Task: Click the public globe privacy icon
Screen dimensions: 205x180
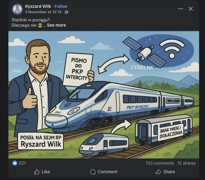Action: tap(66, 12)
